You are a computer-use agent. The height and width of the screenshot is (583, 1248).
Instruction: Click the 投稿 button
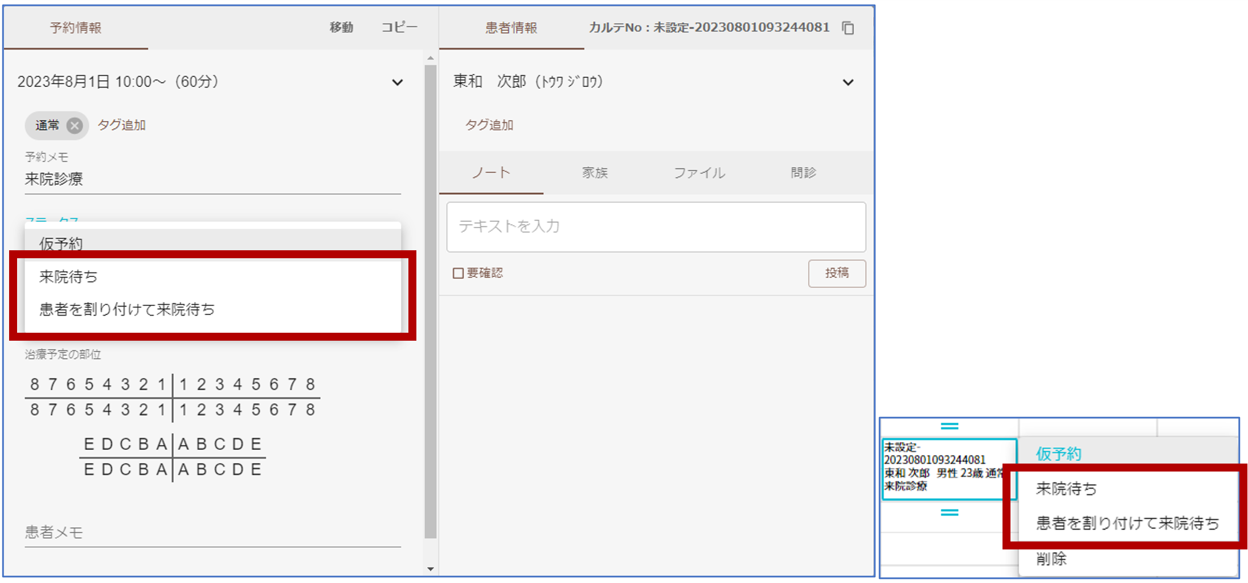click(836, 274)
